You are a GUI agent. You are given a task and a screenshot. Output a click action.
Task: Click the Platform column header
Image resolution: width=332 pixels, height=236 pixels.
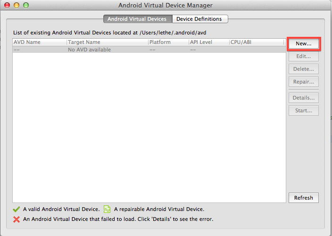(168, 42)
